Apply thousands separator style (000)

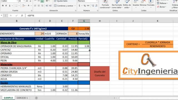point(88,6)
